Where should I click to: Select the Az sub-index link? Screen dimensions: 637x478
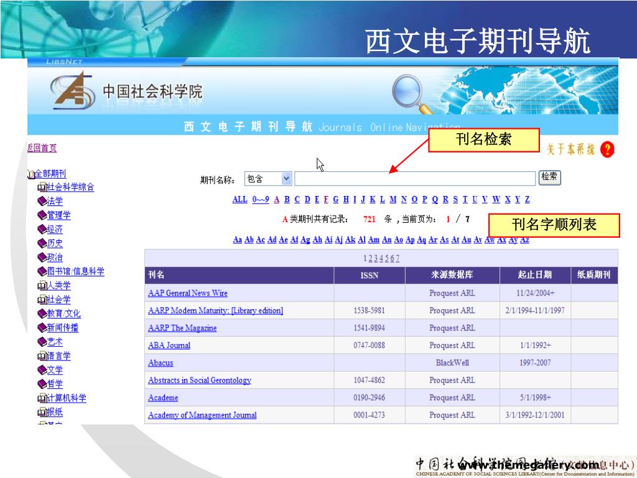click(524, 240)
